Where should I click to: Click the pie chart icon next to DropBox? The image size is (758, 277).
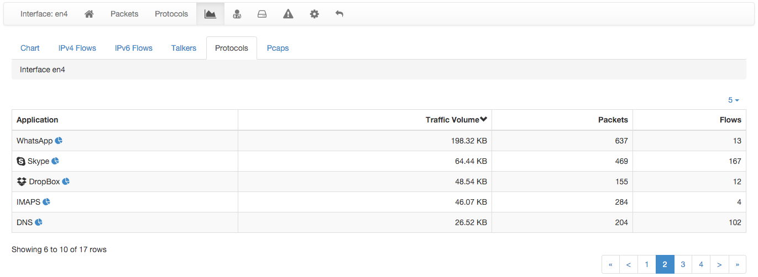click(66, 182)
